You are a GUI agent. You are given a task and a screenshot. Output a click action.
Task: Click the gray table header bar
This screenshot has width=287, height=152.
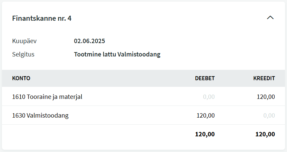pyautogui.click(x=143, y=78)
